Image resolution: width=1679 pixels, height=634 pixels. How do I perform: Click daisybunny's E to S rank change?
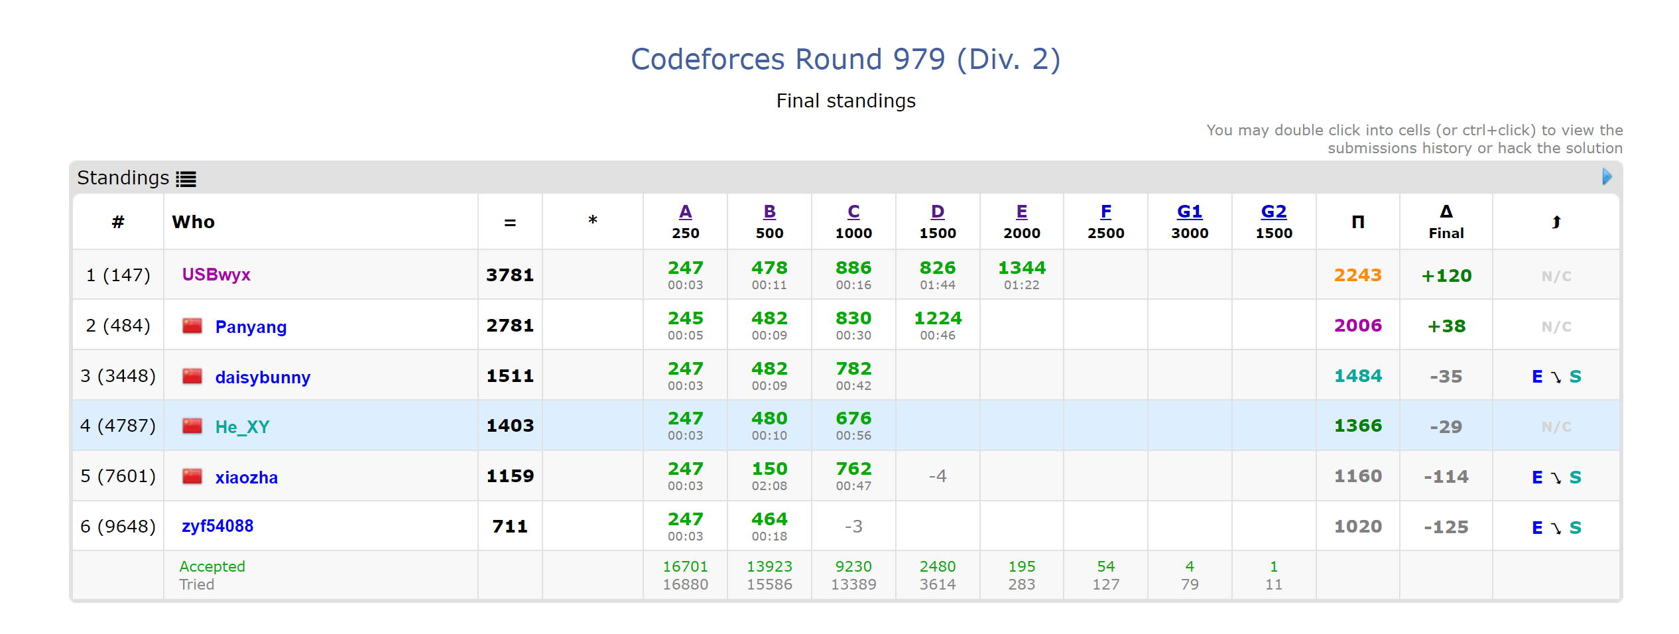click(x=1556, y=377)
